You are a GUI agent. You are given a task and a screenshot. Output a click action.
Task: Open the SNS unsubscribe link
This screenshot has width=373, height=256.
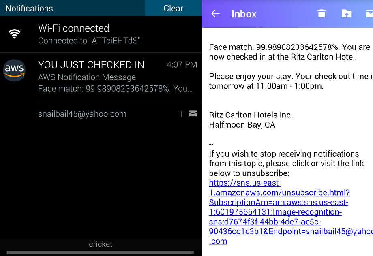[x=291, y=212]
